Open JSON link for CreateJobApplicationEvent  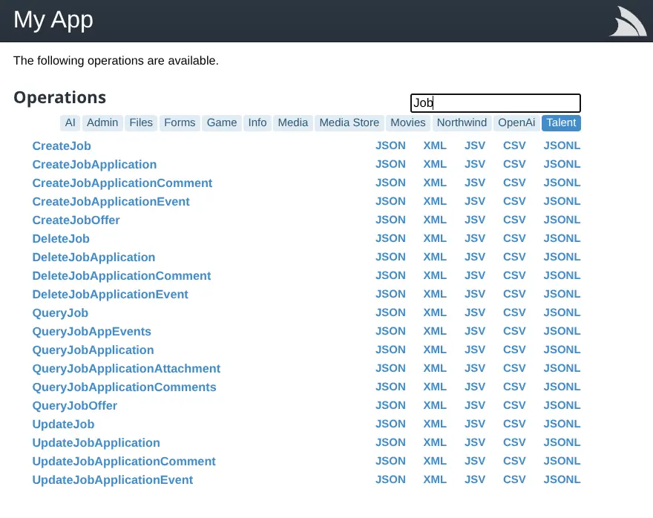(x=390, y=201)
